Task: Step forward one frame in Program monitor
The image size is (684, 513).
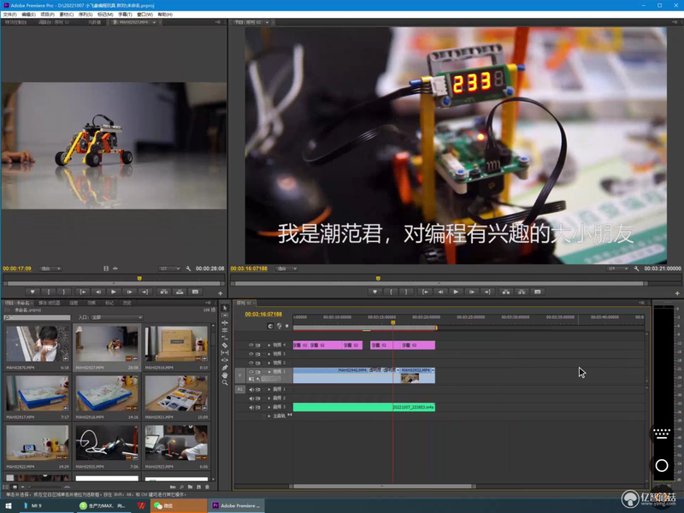Action: [472, 292]
